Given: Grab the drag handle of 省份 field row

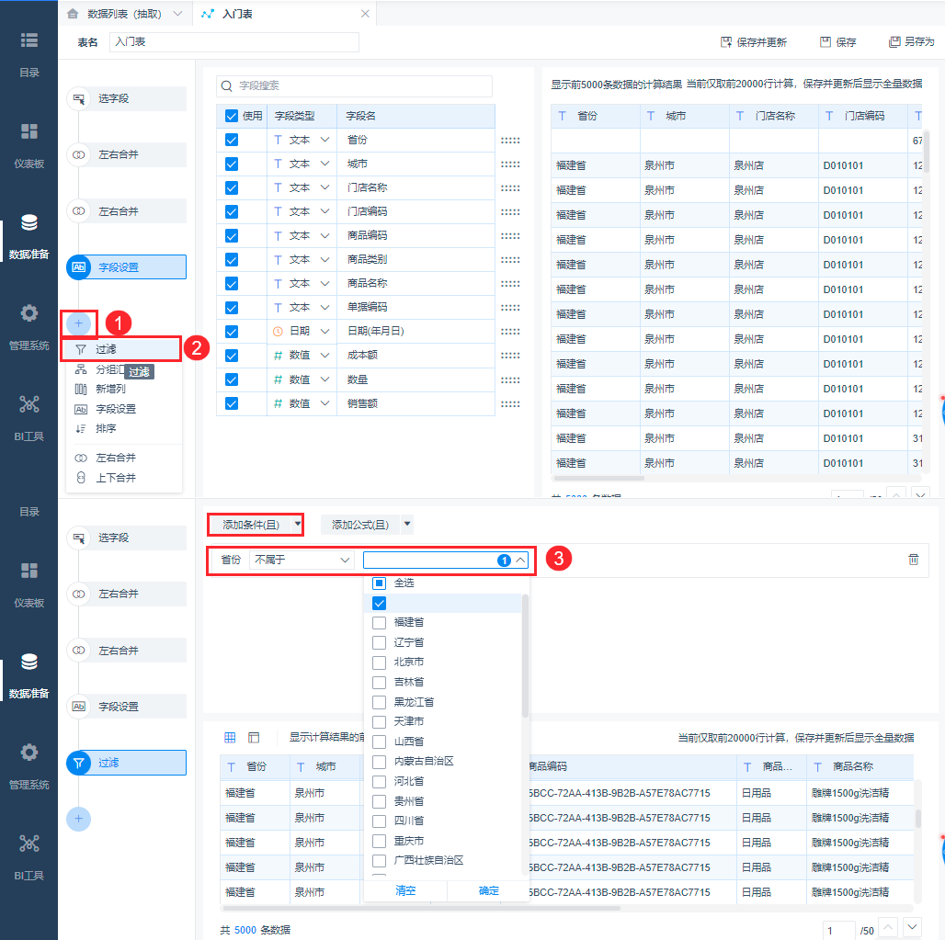Looking at the screenshot, I should [x=510, y=141].
